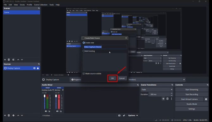212x122 pixels.
Task: Move the scene up with the arrow icon
Action: tap(18, 60)
